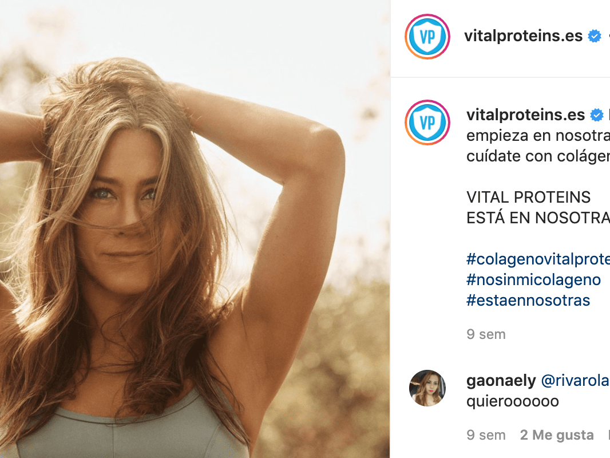Click the VITAL PROTEINS caption text line
The width and height of the screenshot is (610, 458).
[528, 198]
